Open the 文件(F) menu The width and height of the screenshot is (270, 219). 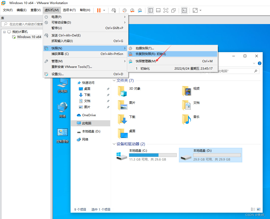(8, 10)
